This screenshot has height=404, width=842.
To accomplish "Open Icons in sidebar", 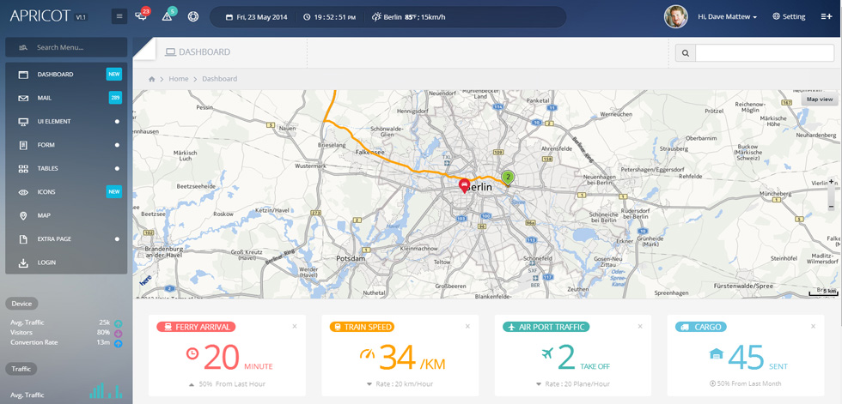I will click(x=67, y=192).
